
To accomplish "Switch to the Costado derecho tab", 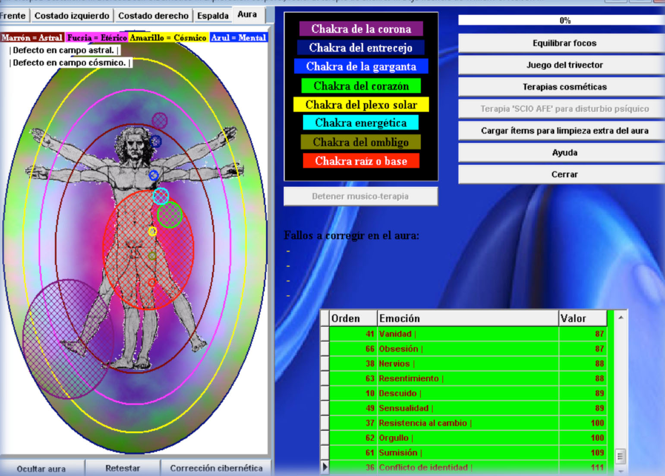I will (153, 16).
